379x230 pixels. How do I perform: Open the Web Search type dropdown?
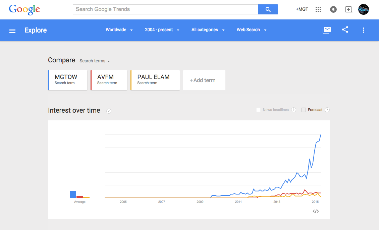251,30
